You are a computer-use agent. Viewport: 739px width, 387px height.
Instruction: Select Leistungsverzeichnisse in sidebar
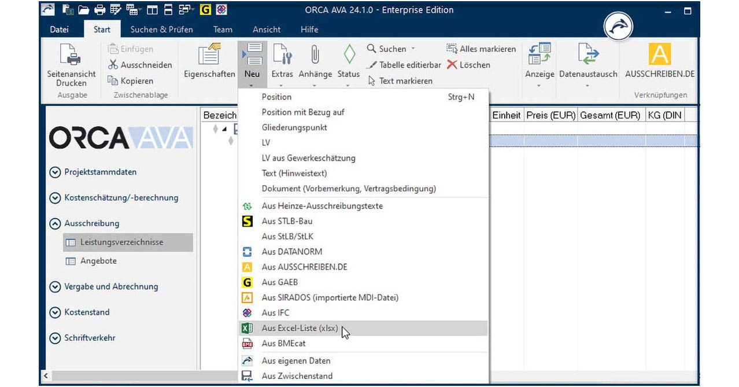coord(128,242)
